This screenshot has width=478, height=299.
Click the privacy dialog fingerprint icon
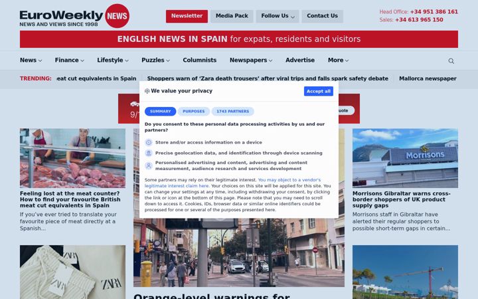tap(147, 91)
